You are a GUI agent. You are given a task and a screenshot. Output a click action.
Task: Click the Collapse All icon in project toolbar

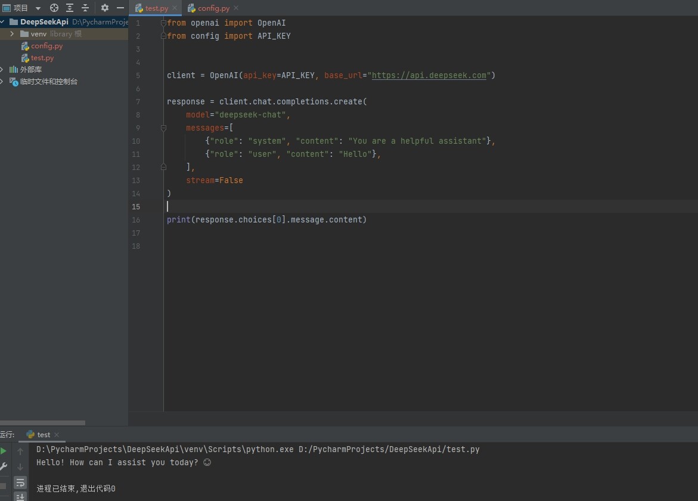tap(85, 8)
